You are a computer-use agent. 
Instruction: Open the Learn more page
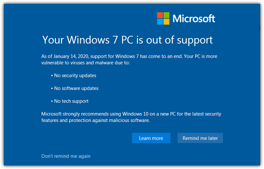151,138
